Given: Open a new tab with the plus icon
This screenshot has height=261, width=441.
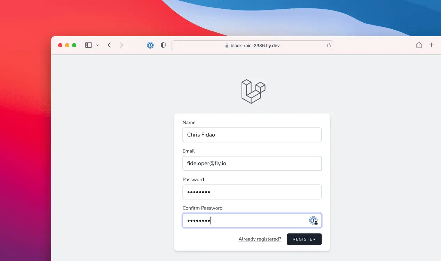Looking at the screenshot, I should [x=431, y=45].
